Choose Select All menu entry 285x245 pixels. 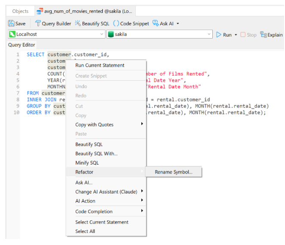click(106, 231)
